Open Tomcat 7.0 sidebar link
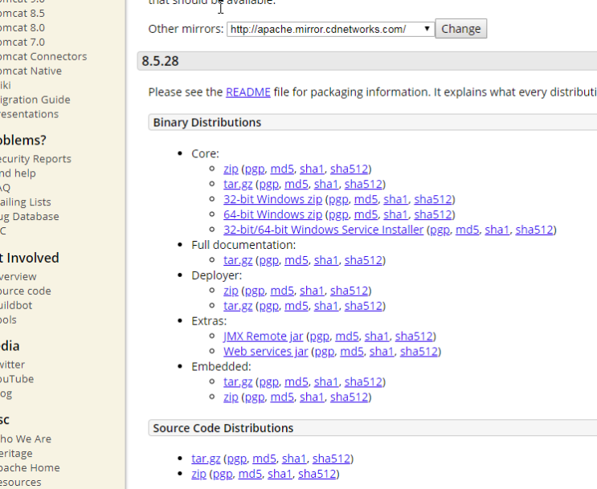 tap(22, 43)
